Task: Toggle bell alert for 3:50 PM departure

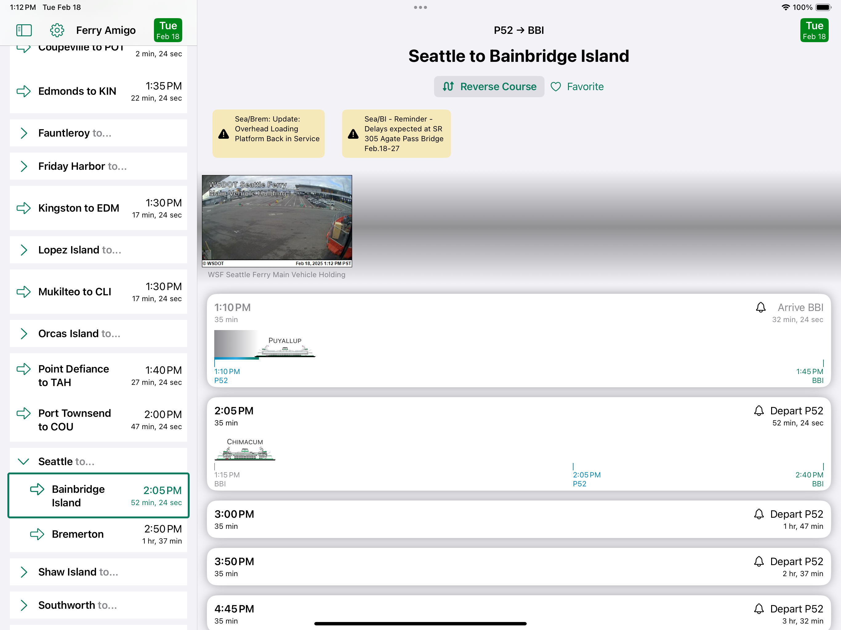Action: pos(759,562)
